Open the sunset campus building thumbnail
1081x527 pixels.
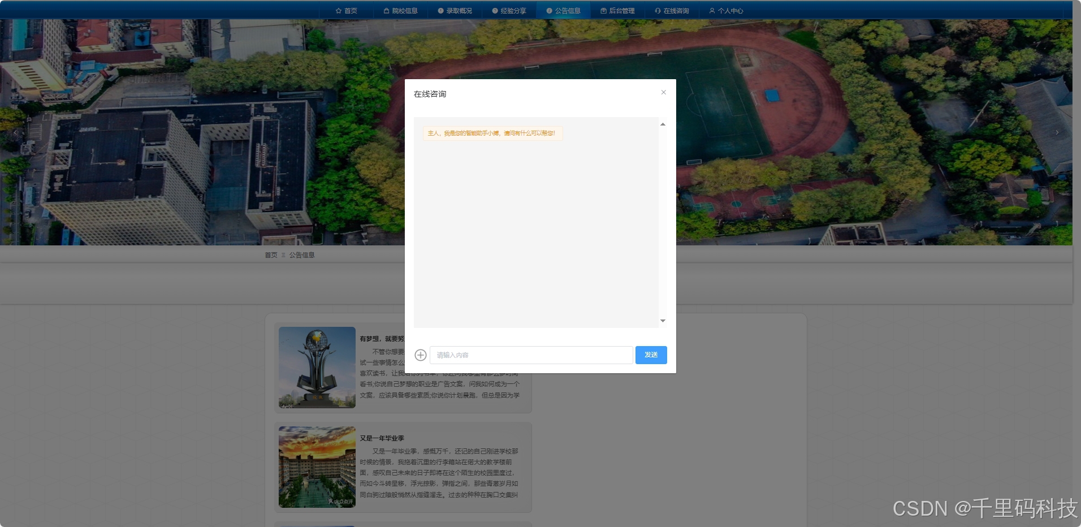317,467
